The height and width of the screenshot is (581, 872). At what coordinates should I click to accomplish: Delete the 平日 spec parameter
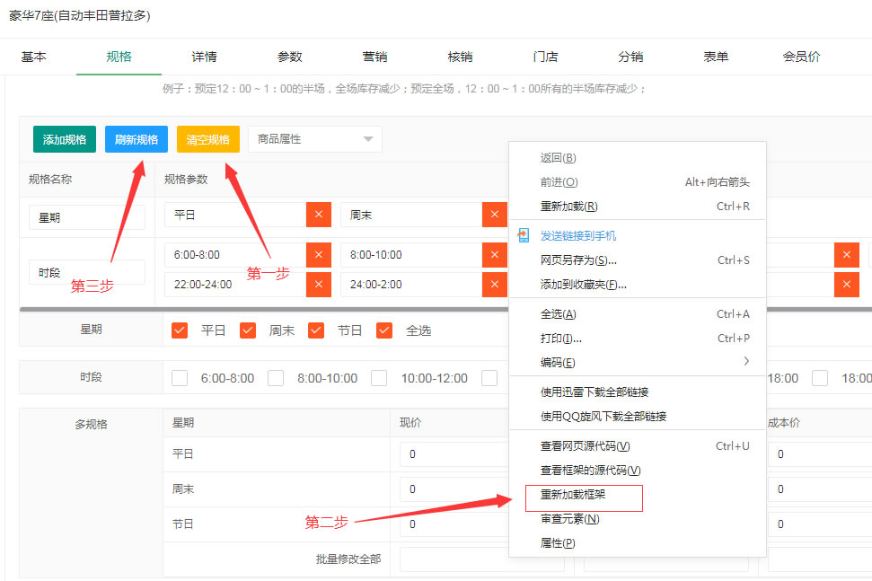tap(319, 216)
